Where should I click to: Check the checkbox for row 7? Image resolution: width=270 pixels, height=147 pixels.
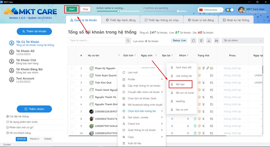point(72,112)
